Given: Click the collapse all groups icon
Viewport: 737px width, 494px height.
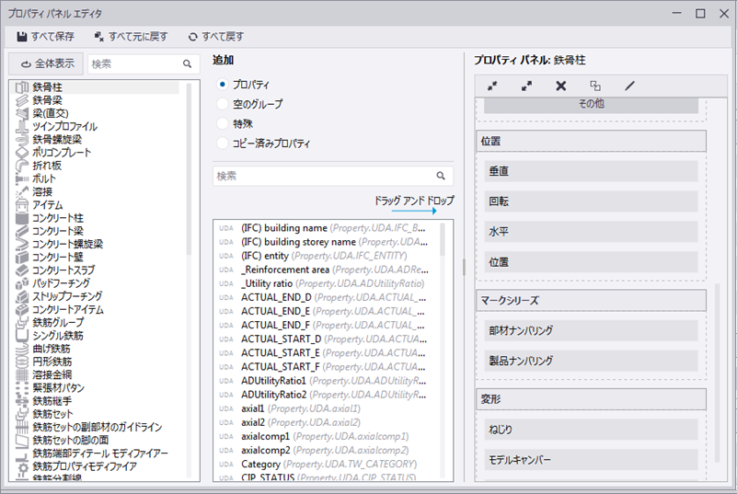Looking at the screenshot, I should (x=492, y=86).
